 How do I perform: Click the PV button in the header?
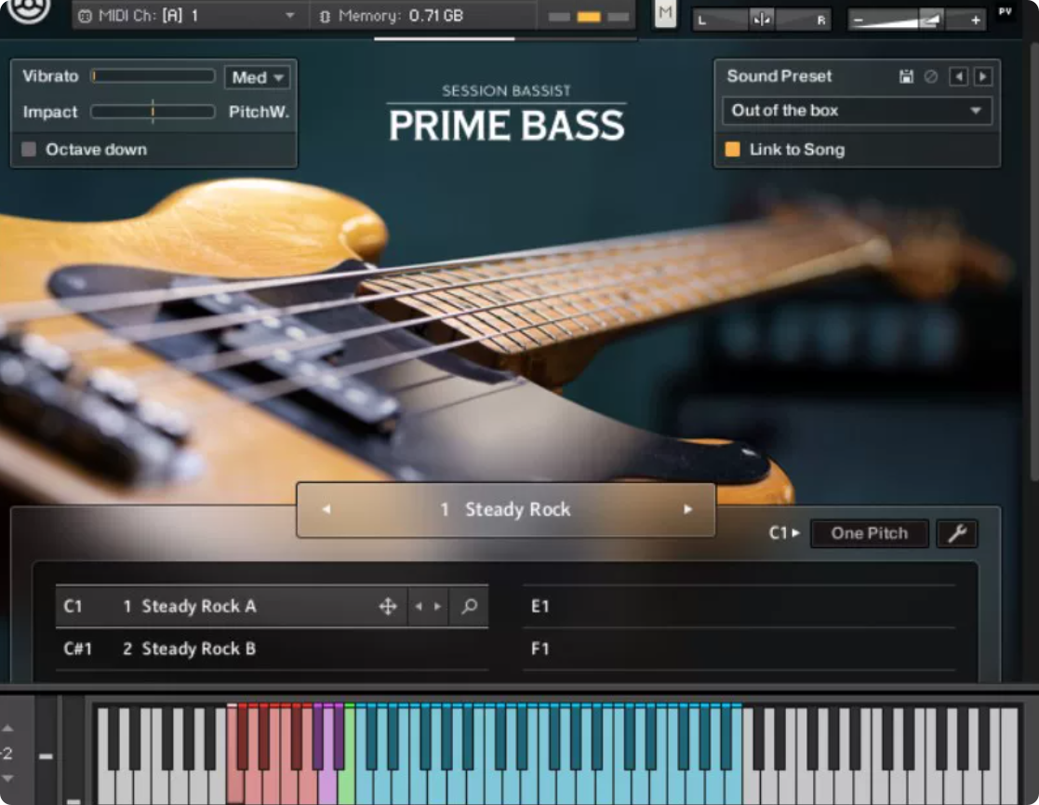(1006, 11)
